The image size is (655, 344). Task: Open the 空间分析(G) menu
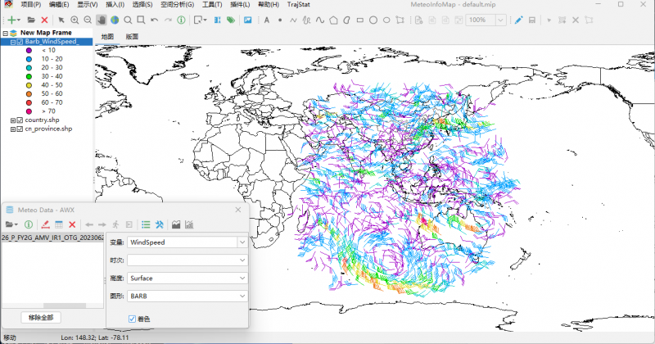click(177, 5)
